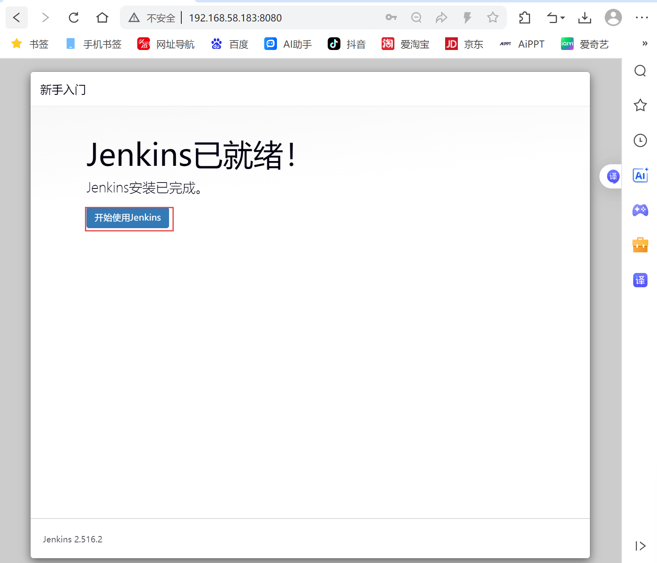
Task: Open the saved password key icon
Action: (391, 17)
